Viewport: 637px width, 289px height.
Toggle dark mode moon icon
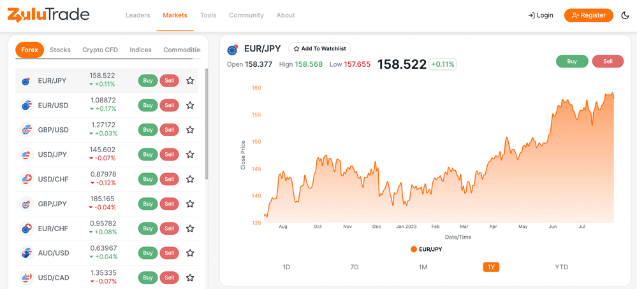click(625, 15)
